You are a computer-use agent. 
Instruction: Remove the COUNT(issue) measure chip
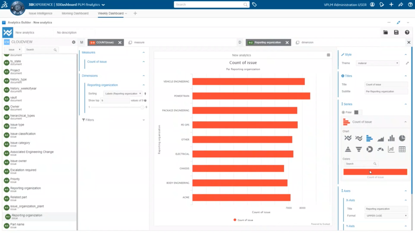click(120, 42)
